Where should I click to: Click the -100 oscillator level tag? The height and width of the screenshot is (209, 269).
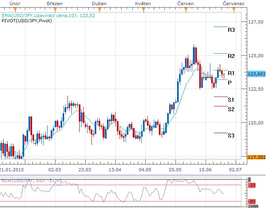click(x=253, y=207)
